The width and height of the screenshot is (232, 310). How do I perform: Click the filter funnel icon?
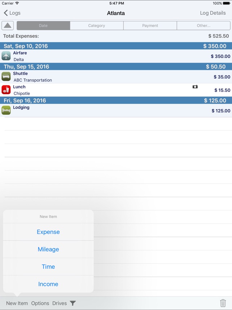73,303
